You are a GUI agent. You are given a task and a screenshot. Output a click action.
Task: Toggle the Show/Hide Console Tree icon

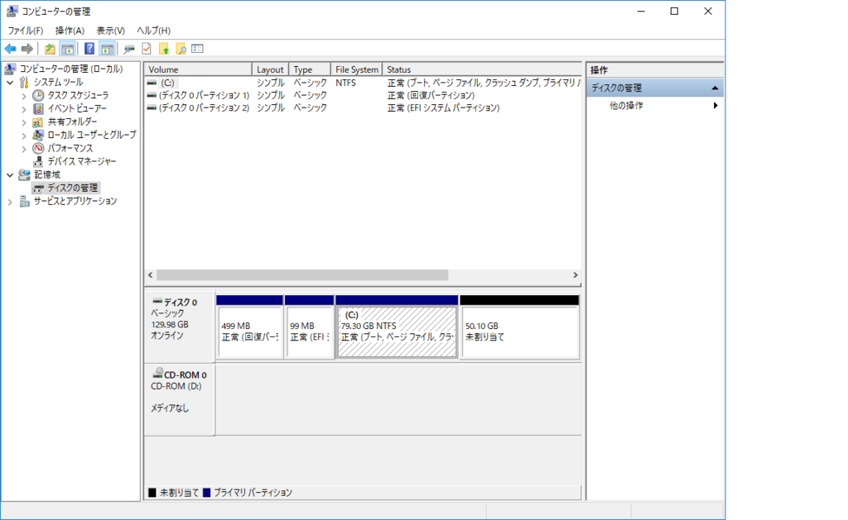(x=68, y=49)
